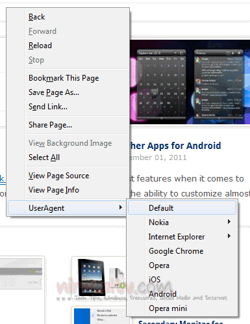Screen dimensions: 250x324
Task: Click View Background Image entry
Action: point(68,143)
